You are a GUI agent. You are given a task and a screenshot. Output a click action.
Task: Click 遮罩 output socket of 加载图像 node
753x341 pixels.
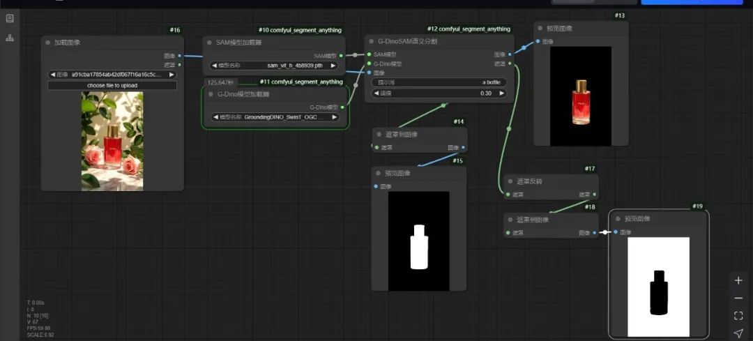pyautogui.click(x=180, y=64)
